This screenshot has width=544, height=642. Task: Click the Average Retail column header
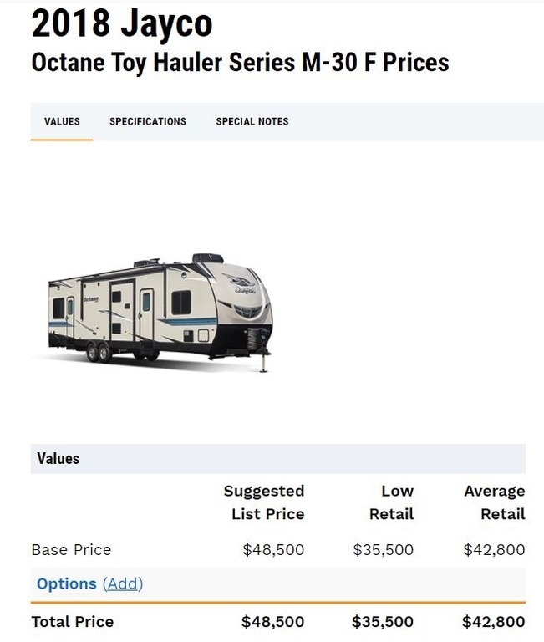[x=495, y=502]
